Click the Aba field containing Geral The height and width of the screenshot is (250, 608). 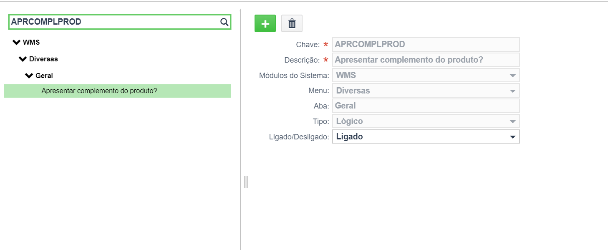426,106
